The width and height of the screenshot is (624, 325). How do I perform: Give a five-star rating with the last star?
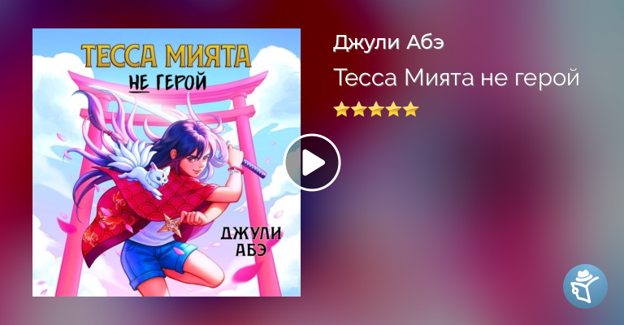tap(410, 109)
